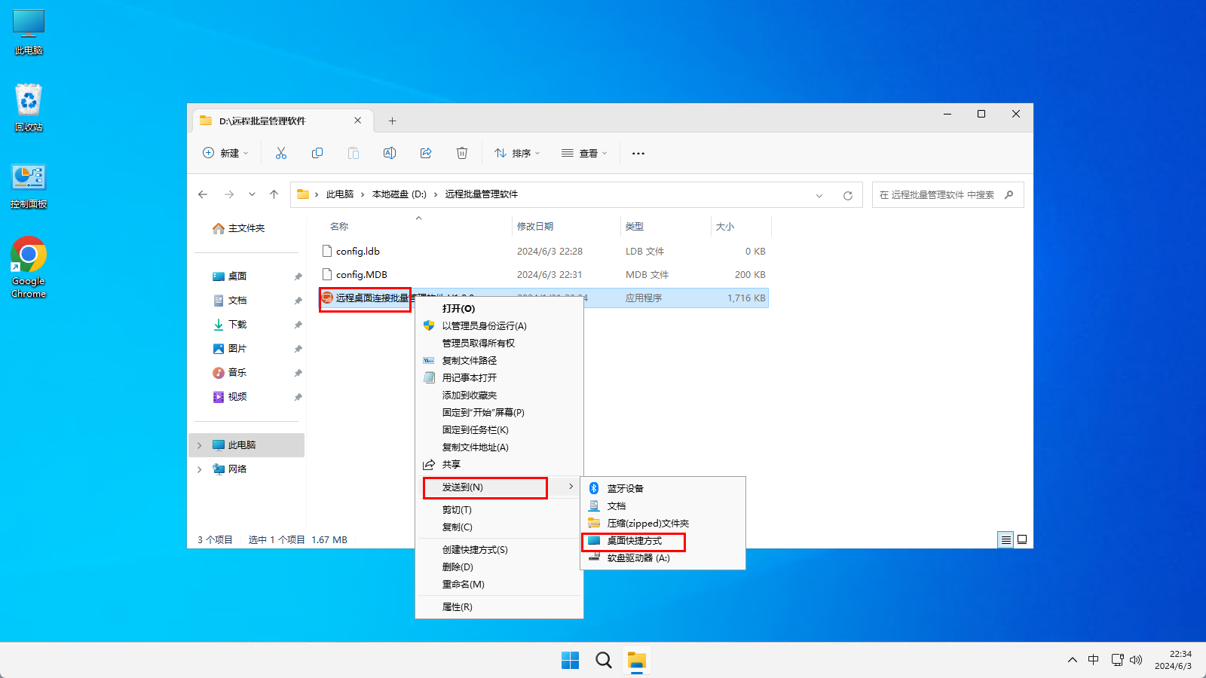1206x678 pixels.
Task: Click the Copy icon in Explorer toolbar
Action: tap(317, 153)
